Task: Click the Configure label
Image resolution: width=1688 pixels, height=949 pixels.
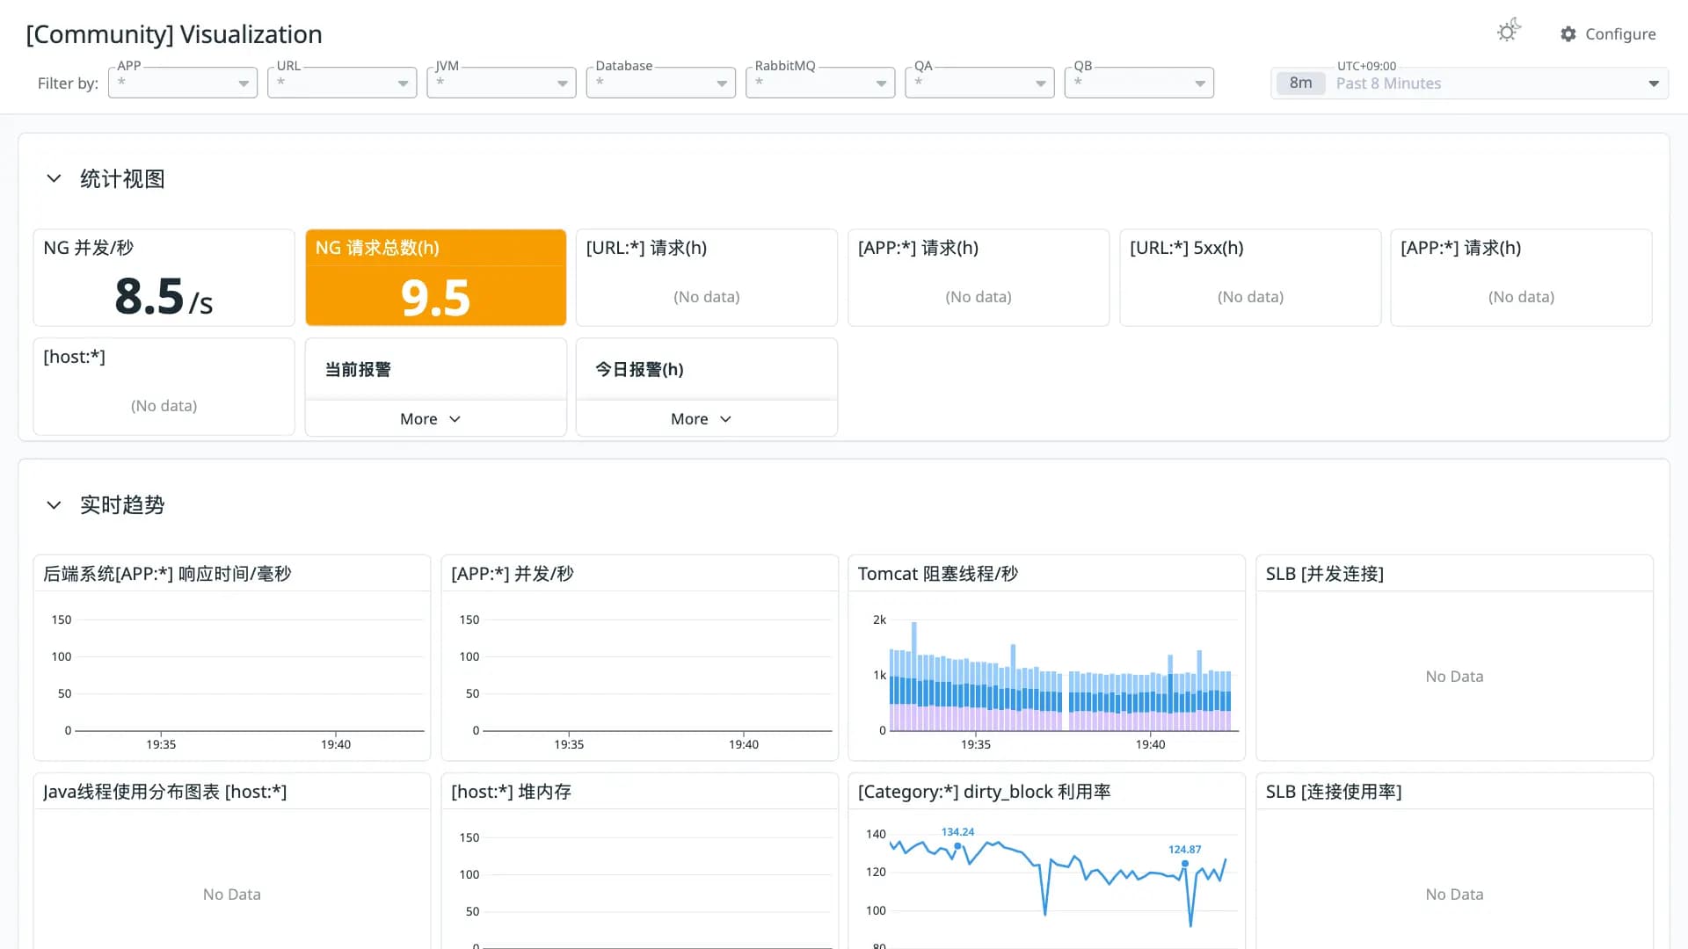Action: (x=1620, y=34)
